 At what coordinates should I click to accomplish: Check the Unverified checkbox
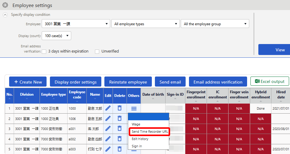pos(97,52)
